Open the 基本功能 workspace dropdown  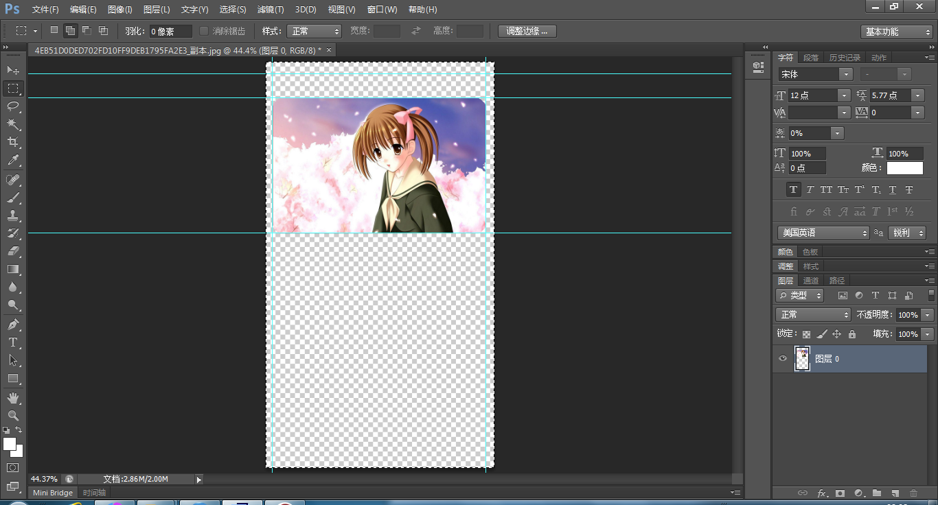pyautogui.click(x=897, y=32)
